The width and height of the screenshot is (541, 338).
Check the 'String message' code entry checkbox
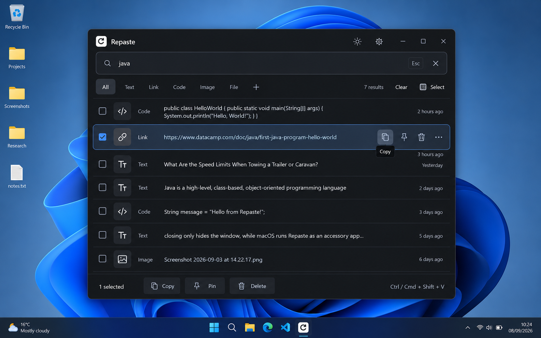pyautogui.click(x=102, y=211)
